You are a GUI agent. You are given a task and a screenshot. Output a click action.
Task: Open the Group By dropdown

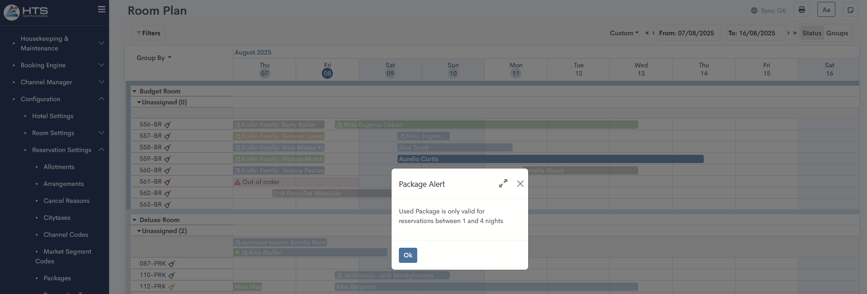(154, 58)
